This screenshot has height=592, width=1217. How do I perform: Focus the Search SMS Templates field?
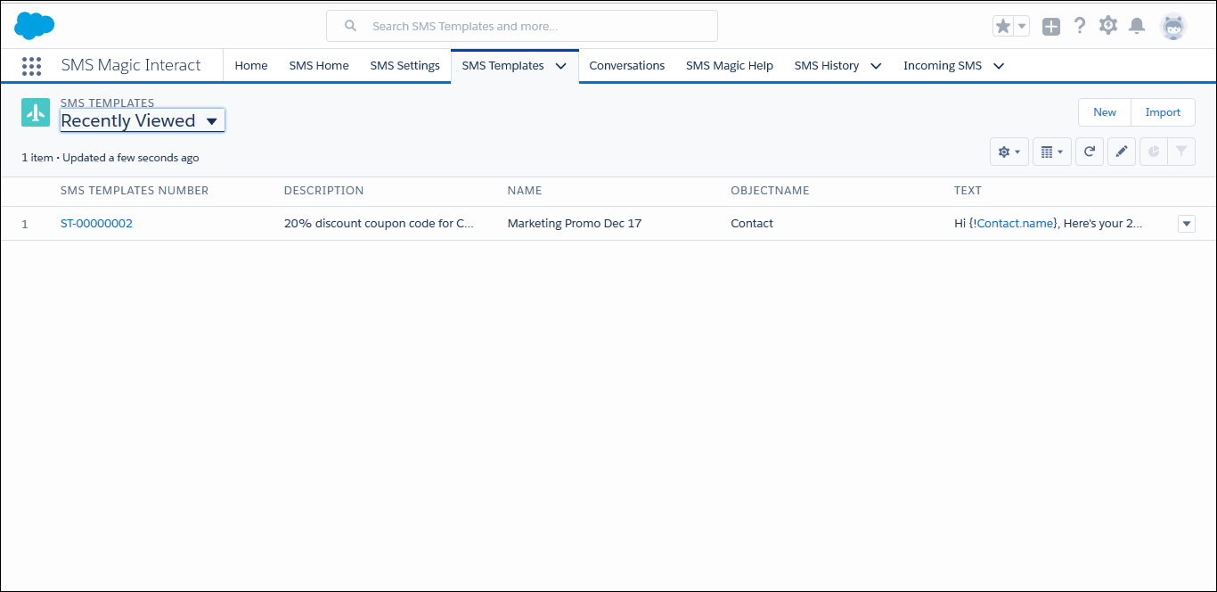click(x=522, y=26)
